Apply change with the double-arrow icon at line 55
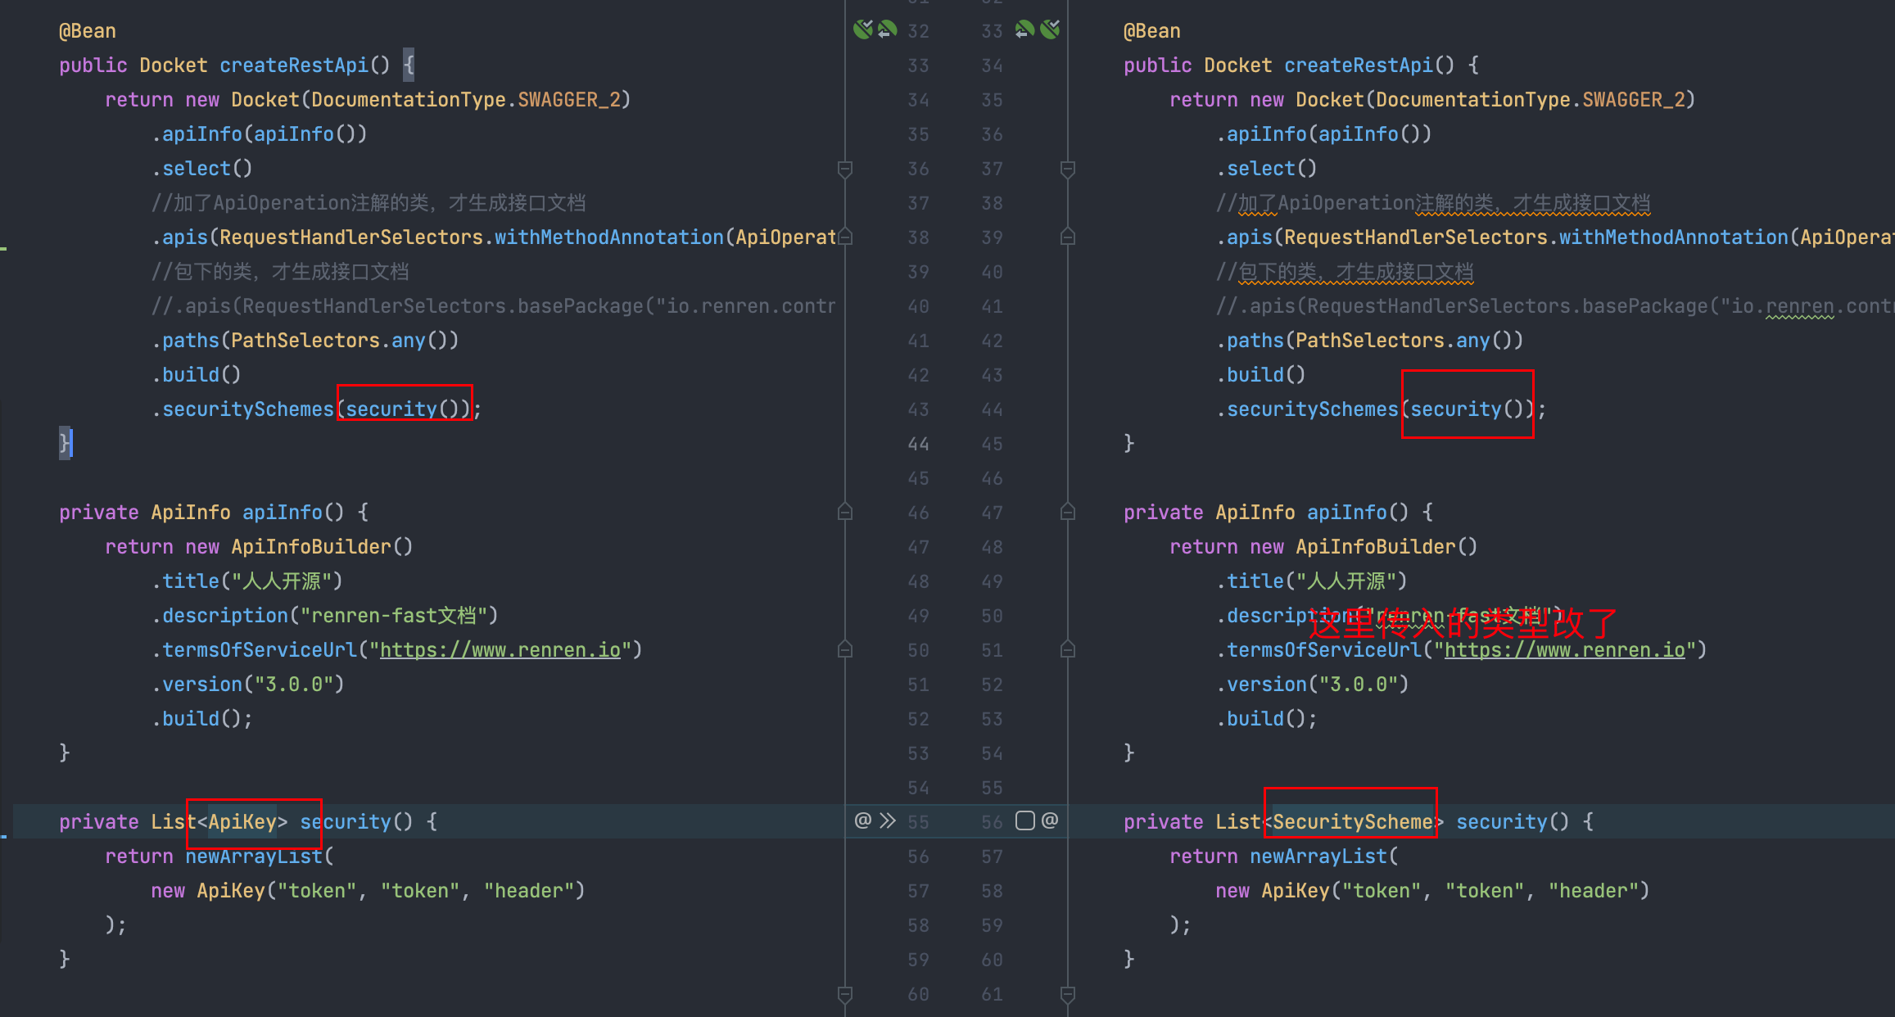 pos(888,820)
